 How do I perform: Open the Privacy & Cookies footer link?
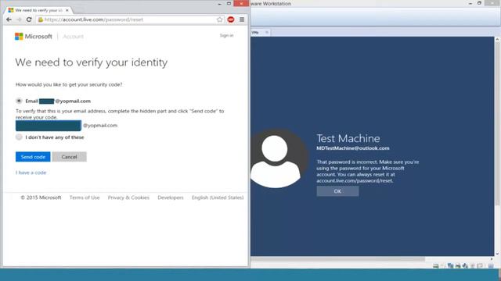[x=128, y=197]
